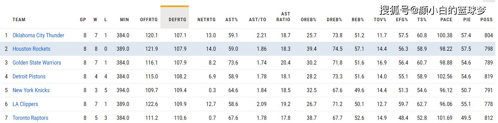Open the Golden State Warriors team link
The height and width of the screenshot is (123, 498).
[x=37, y=63]
